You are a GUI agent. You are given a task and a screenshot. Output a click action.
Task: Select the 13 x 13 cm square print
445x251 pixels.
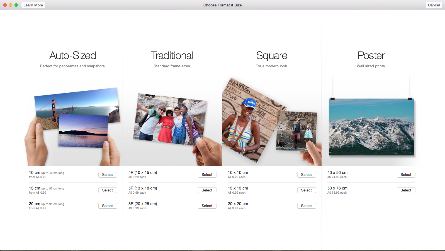pos(306,190)
